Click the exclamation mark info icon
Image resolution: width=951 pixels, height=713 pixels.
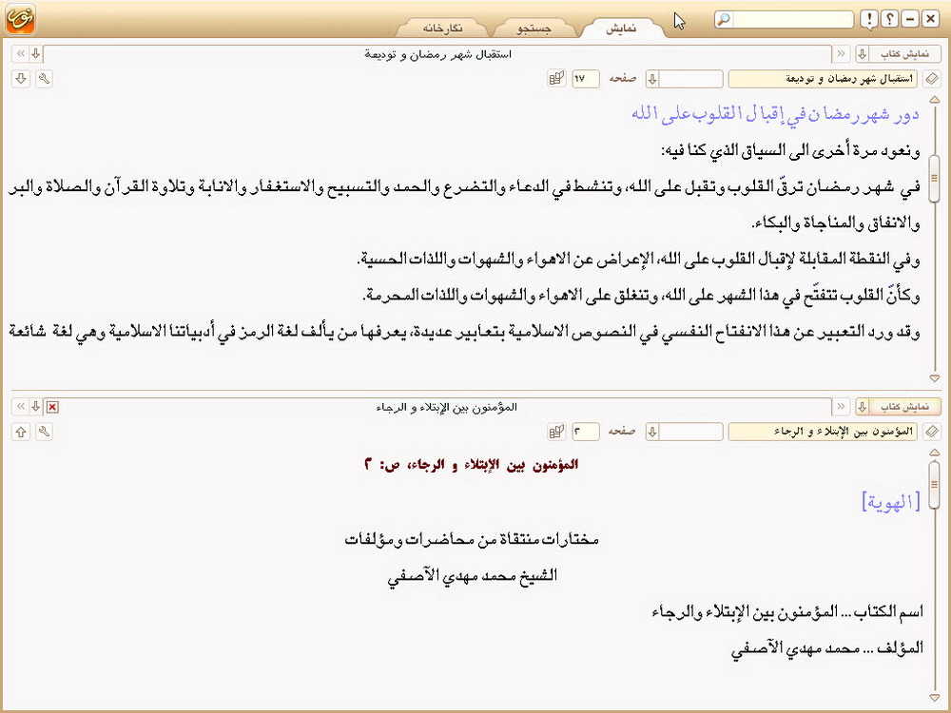(869, 20)
